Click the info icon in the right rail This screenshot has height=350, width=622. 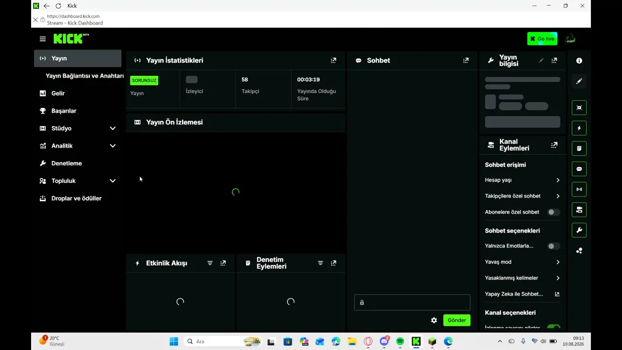579,61
